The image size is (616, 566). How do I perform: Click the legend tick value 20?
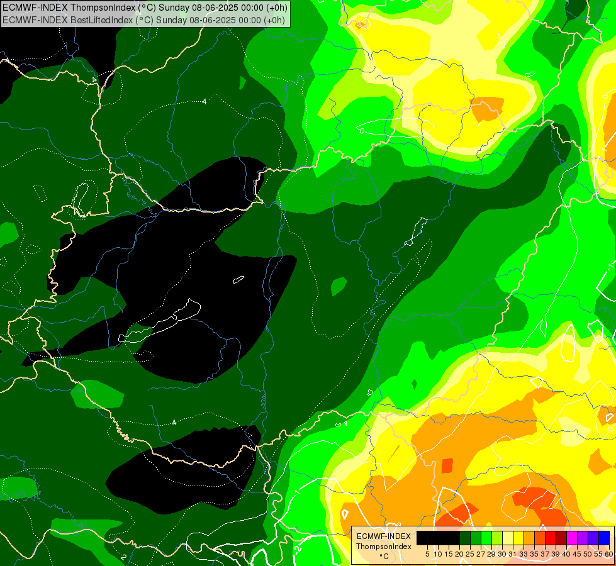pos(459,554)
